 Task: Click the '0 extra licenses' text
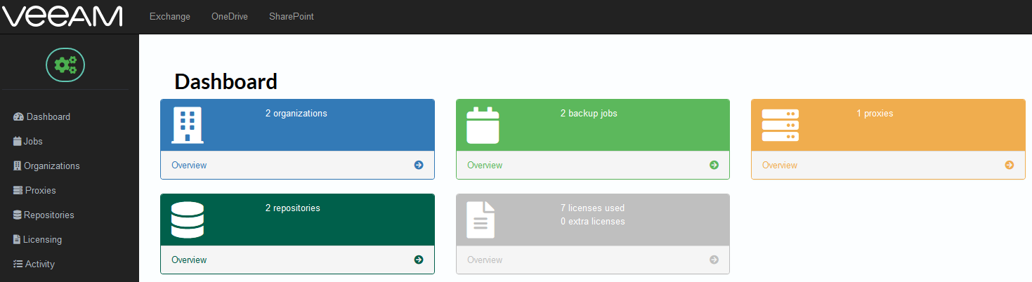(x=593, y=221)
